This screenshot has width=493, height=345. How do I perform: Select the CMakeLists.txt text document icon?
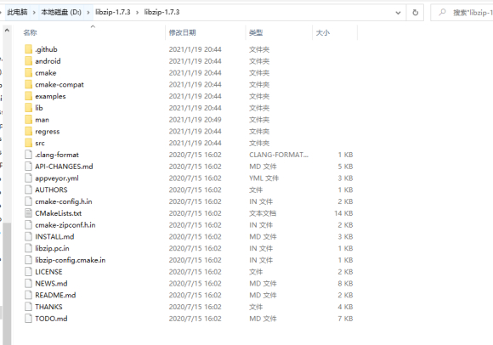click(x=28, y=213)
